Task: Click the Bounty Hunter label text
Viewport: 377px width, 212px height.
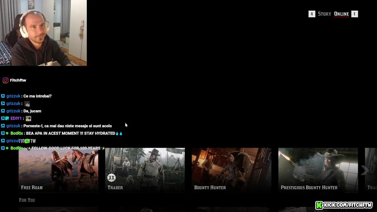Action: click(x=210, y=188)
